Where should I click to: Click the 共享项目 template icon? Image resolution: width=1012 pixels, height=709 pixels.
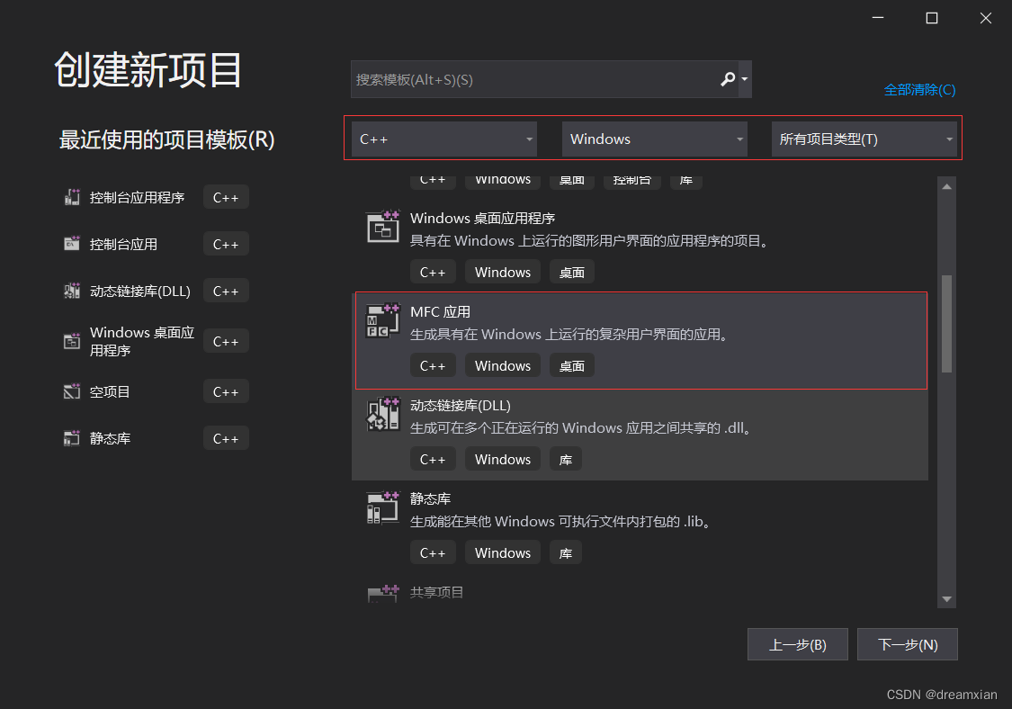pos(384,592)
